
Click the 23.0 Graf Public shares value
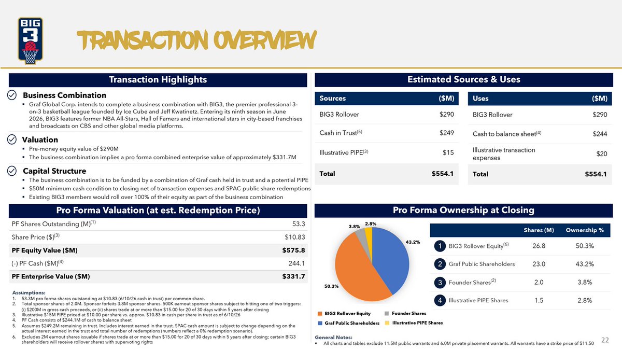pos(539,264)
